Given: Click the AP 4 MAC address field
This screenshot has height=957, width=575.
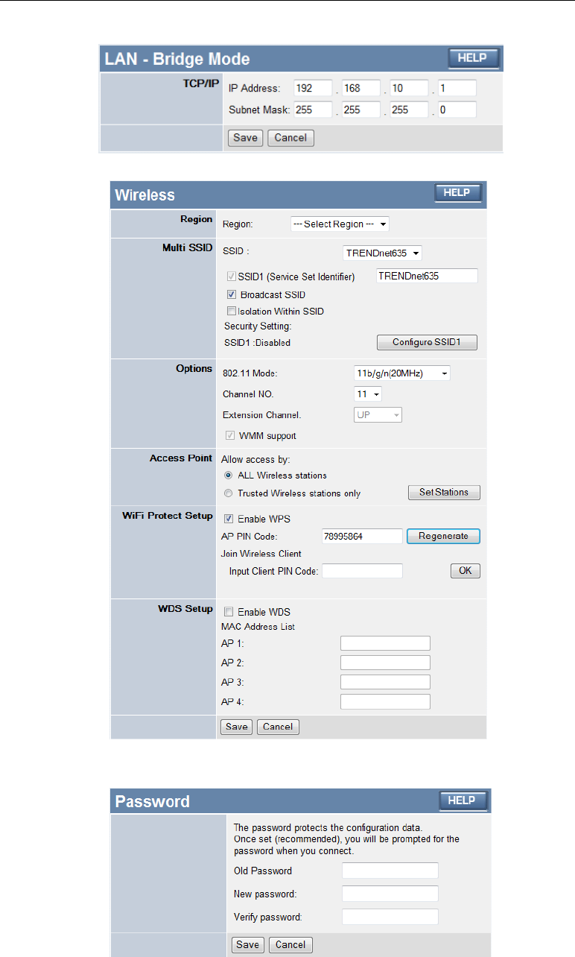Looking at the screenshot, I should [385, 701].
